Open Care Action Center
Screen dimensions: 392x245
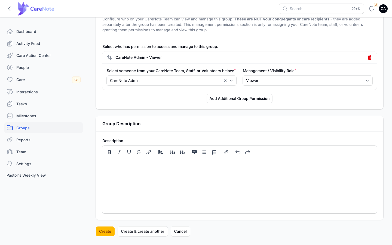(x=44, y=56)
